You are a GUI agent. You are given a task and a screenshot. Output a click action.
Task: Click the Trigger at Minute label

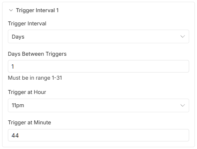30,123
